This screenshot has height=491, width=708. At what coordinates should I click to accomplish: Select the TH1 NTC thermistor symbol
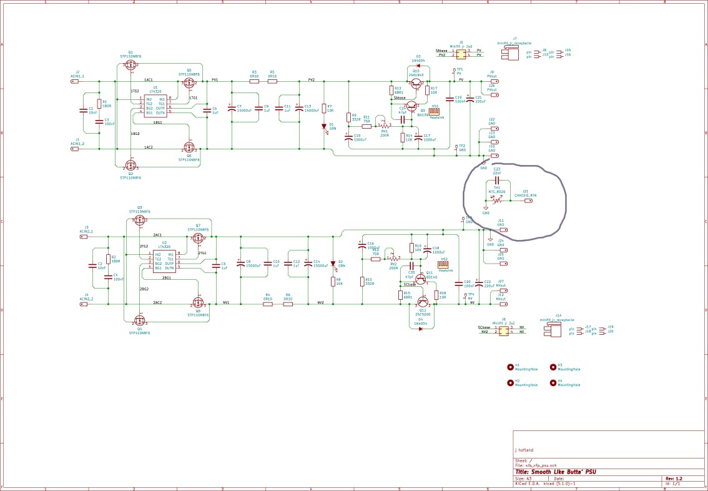coord(497,201)
